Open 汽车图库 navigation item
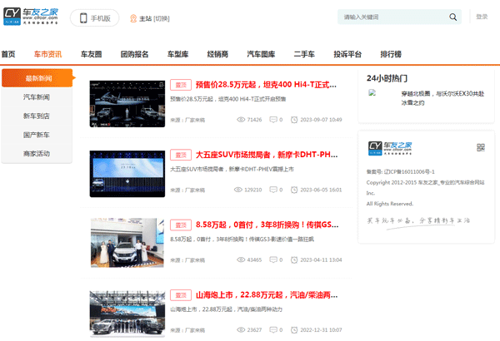This screenshot has height=341, width=500. 261,54
